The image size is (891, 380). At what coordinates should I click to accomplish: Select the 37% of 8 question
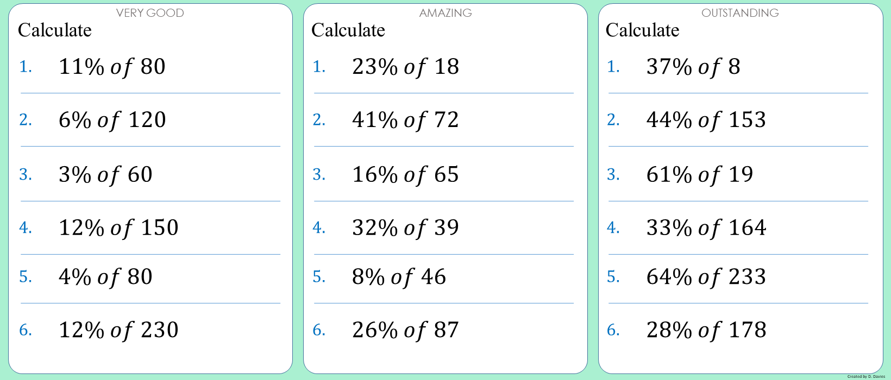693,67
